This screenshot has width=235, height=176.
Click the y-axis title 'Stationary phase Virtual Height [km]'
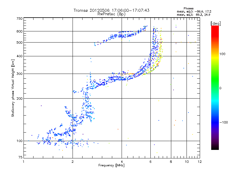(x=13, y=88)
